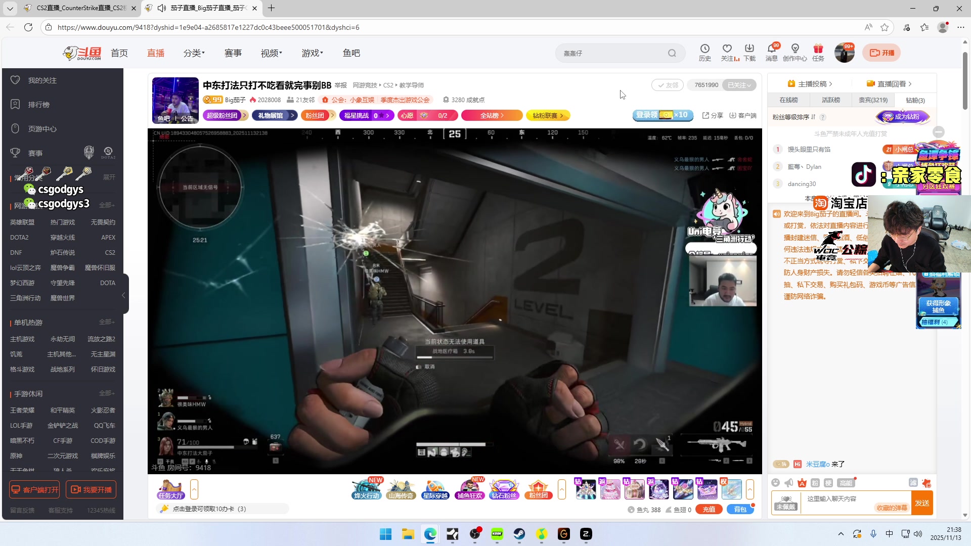Click the 任务 gift icon in header
This screenshot has width=971, height=546.
[x=818, y=49]
